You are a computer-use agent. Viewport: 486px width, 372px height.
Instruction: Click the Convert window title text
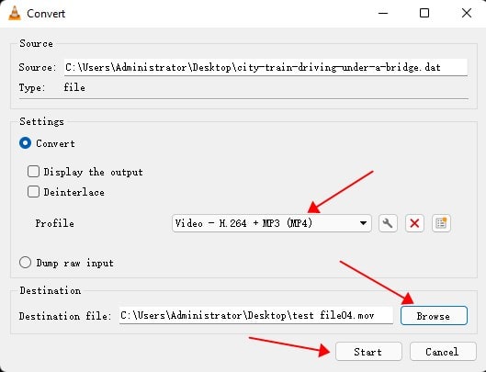[46, 14]
